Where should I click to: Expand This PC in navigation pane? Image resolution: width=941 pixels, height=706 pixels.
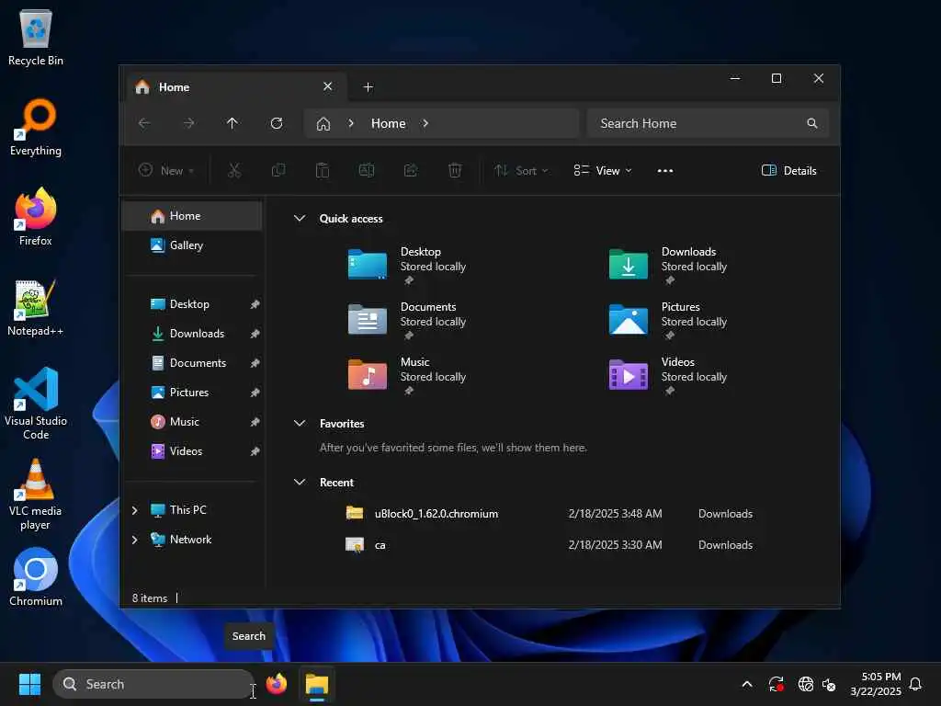point(134,509)
